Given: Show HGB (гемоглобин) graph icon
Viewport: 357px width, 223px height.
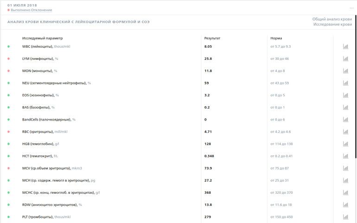Looking at the screenshot, I should pyautogui.click(x=345, y=144).
